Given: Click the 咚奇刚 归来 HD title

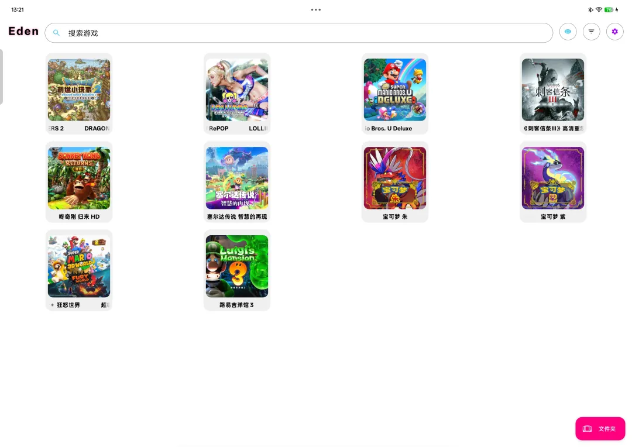Looking at the screenshot, I should click(x=79, y=217).
